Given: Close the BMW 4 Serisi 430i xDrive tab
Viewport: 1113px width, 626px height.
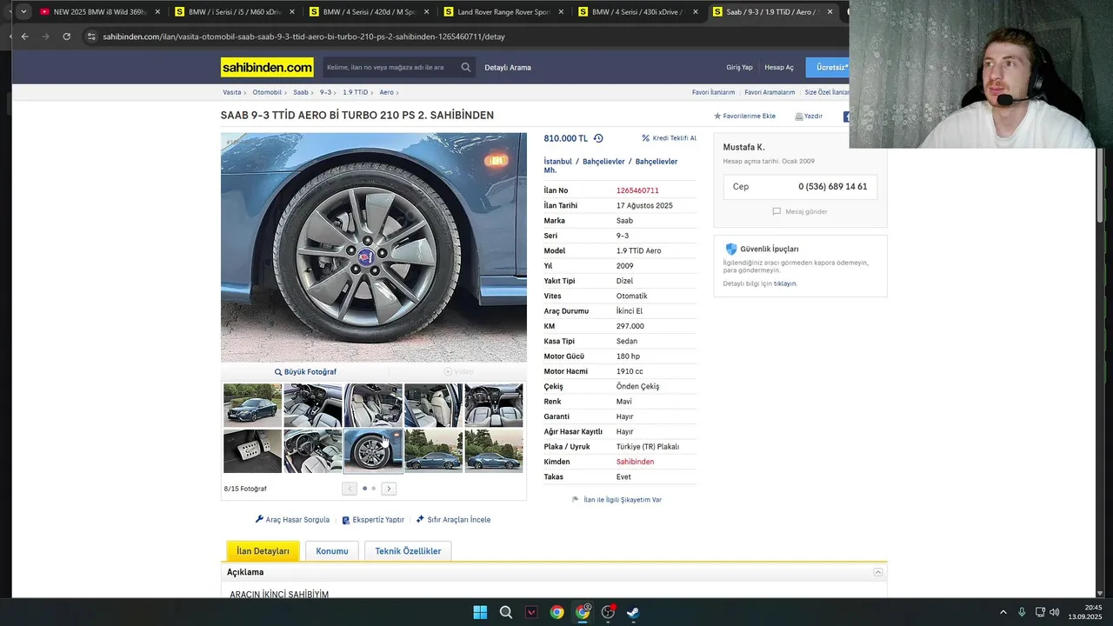Looking at the screenshot, I should point(696,12).
